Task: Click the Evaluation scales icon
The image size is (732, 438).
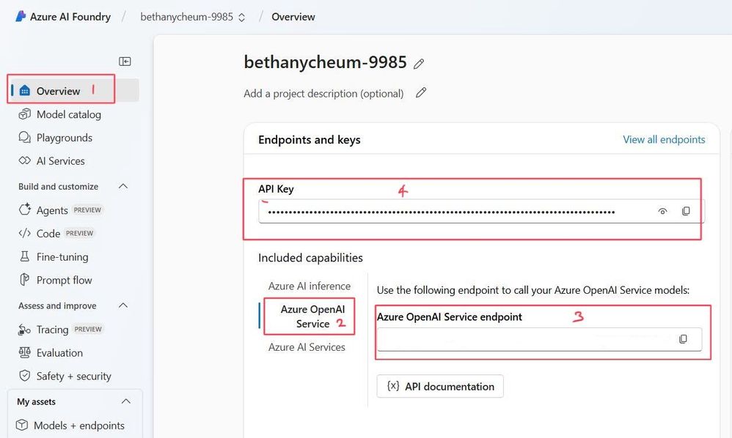Action: pyautogui.click(x=25, y=352)
